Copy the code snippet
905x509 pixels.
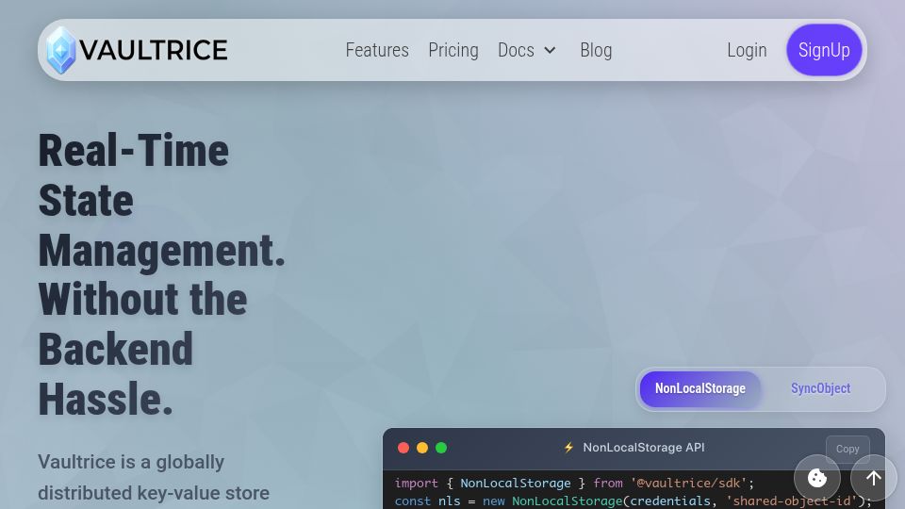click(847, 449)
